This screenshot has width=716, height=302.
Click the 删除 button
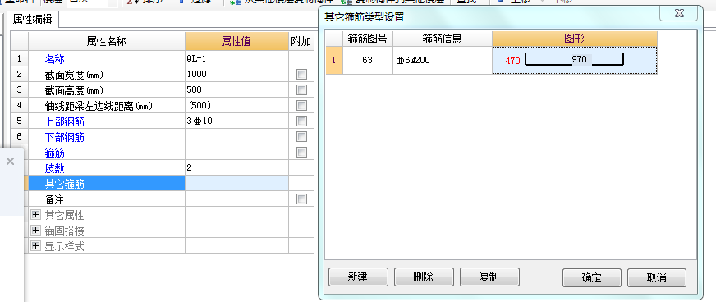424,277
